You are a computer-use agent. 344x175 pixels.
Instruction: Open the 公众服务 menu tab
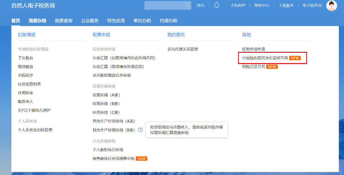click(x=90, y=21)
